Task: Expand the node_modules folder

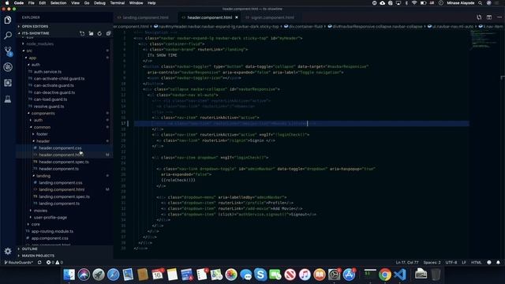Action: point(39,44)
